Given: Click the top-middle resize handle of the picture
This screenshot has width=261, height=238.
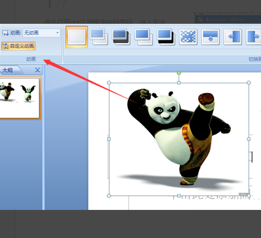Looking at the screenshot, I should [x=179, y=83].
